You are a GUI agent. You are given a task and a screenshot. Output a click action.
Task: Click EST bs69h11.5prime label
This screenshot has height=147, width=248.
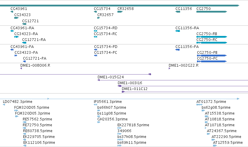click(132, 143)
